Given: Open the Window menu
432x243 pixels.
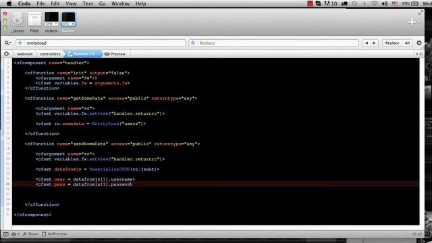Looking at the screenshot, I should (120, 3).
